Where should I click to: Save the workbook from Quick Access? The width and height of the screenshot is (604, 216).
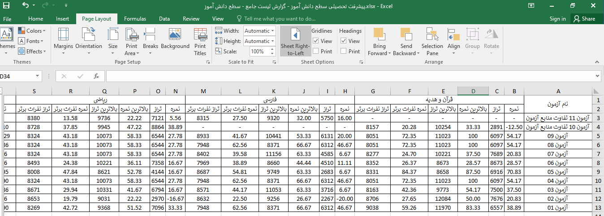7,6
